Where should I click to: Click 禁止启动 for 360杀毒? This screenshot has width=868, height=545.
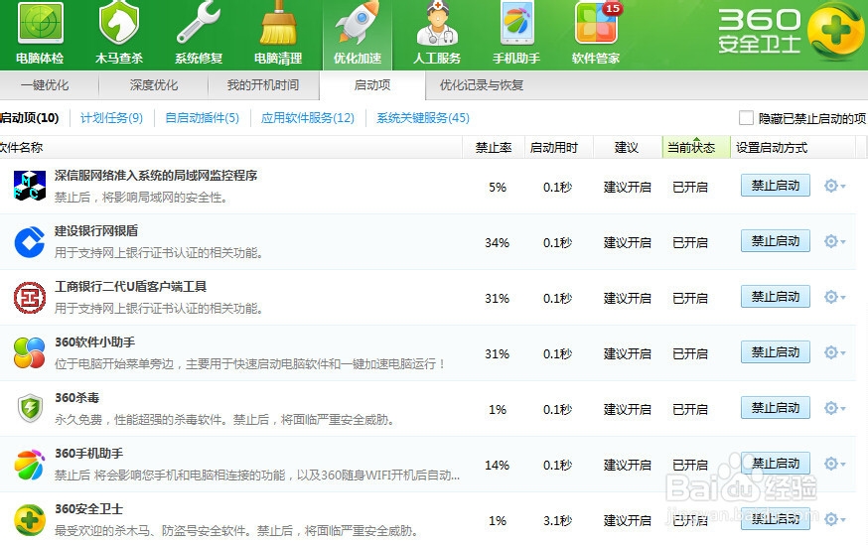tap(776, 408)
